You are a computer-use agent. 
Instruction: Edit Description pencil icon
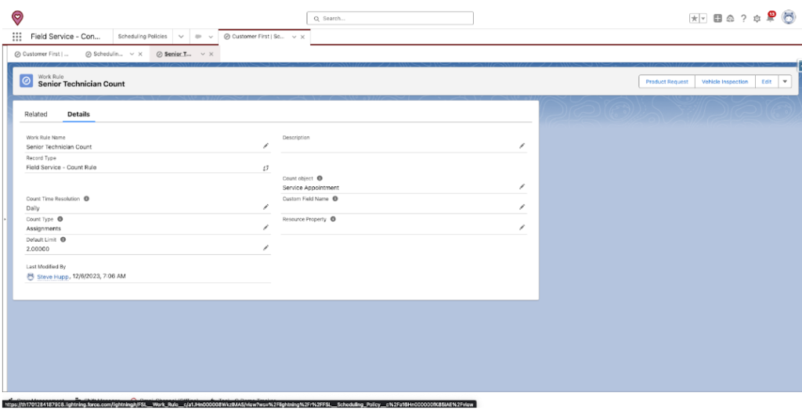[x=522, y=146]
